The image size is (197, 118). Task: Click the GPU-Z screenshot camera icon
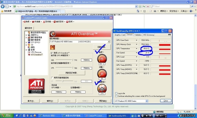tap(169, 34)
